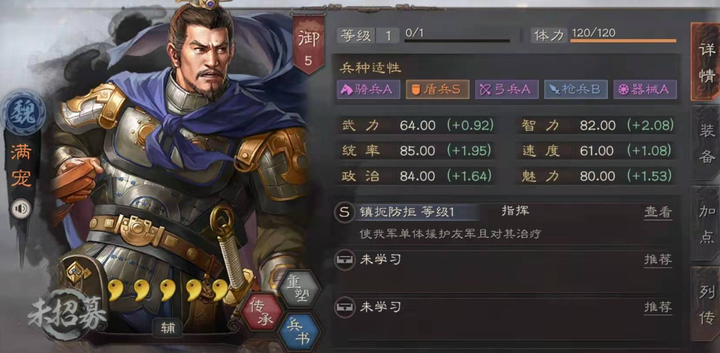Click the 体力 120/120 stamina bar
Screen dimensions: 720x353
(603, 35)
